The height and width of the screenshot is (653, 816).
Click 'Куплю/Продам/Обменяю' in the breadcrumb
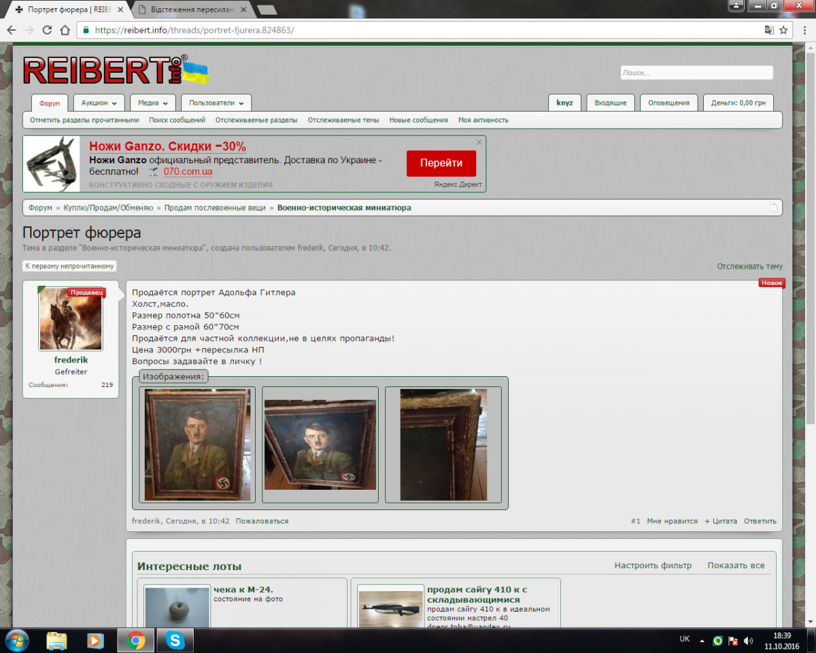pyautogui.click(x=109, y=207)
